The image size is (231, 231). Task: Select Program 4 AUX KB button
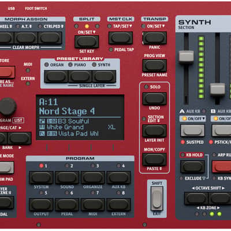(118, 177)
